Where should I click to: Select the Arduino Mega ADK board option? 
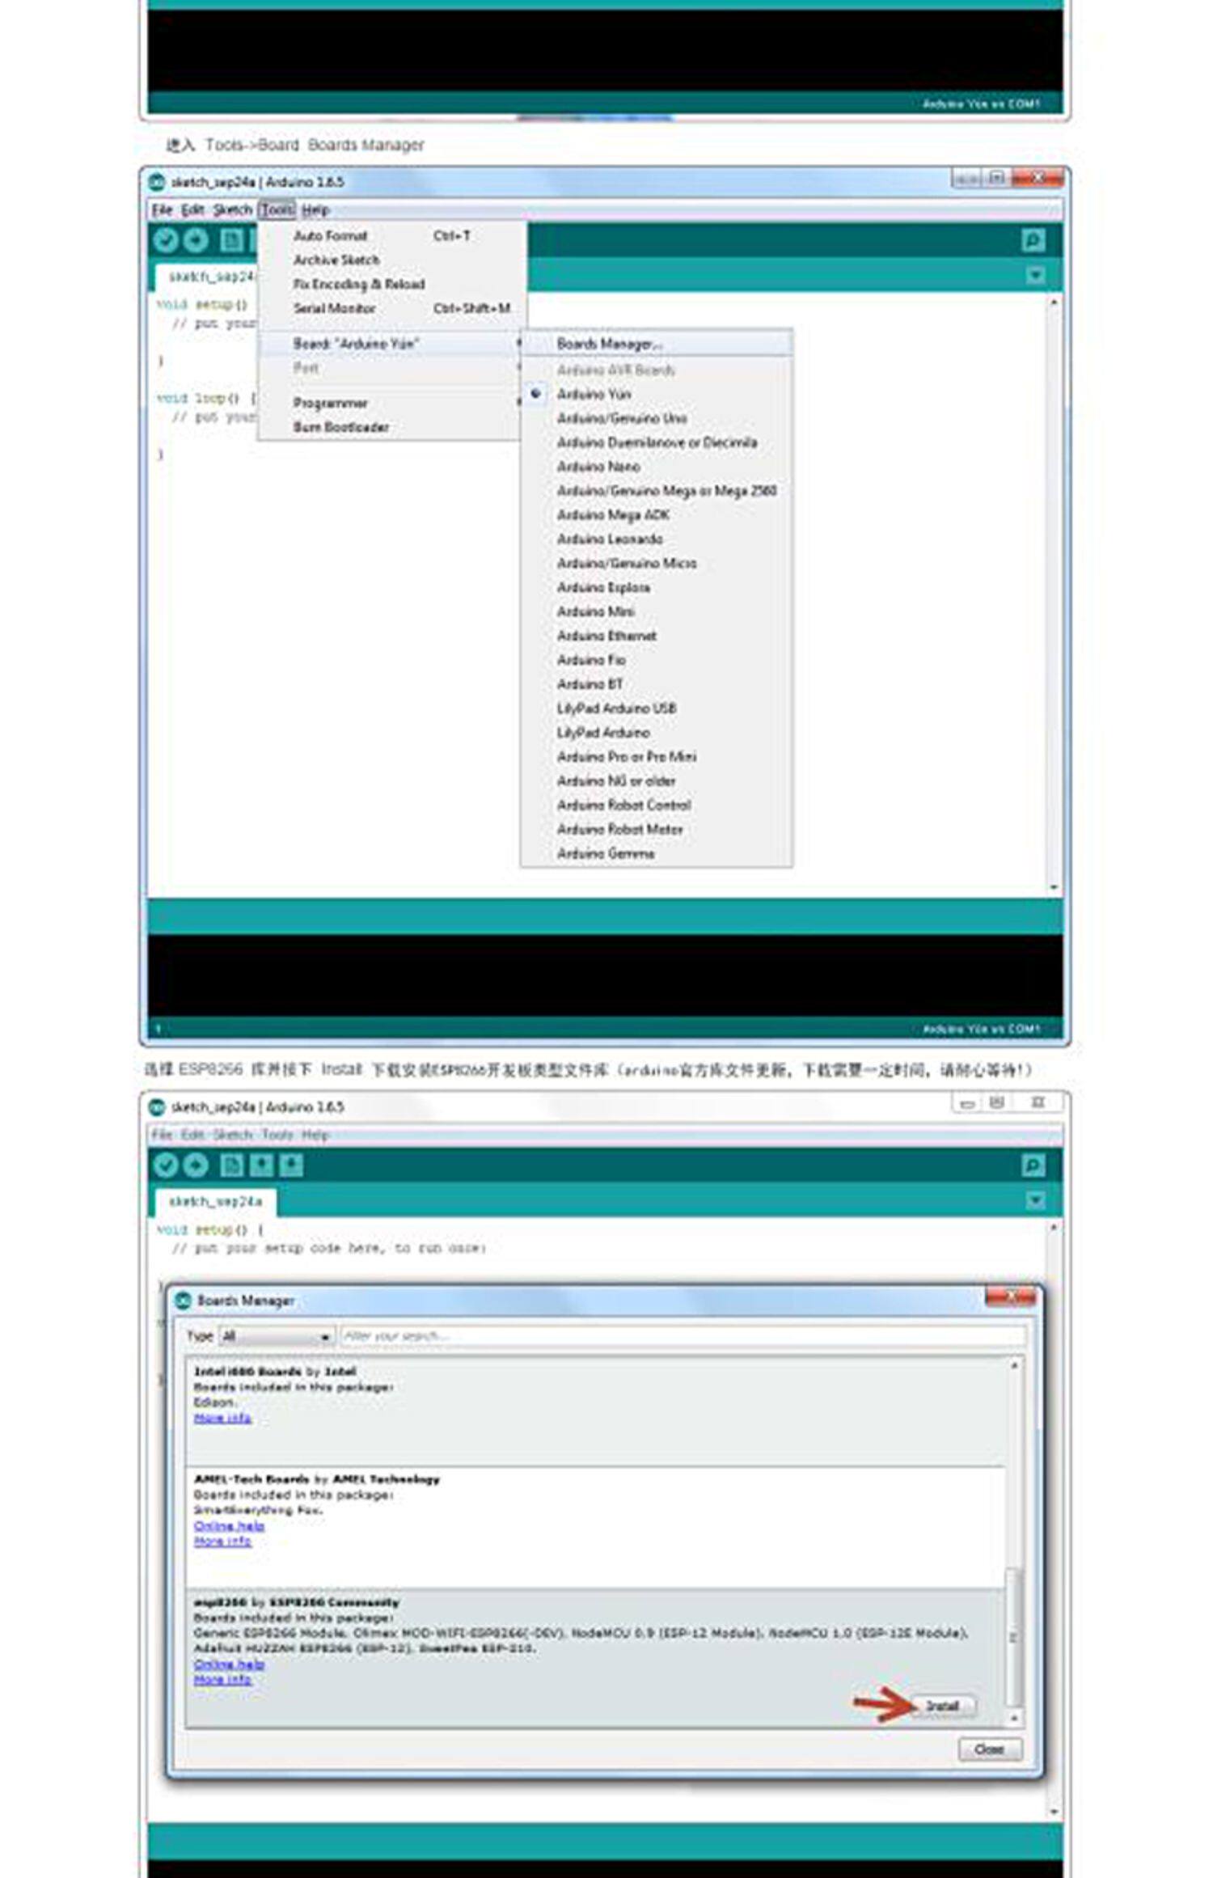click(x=613, y=515)
